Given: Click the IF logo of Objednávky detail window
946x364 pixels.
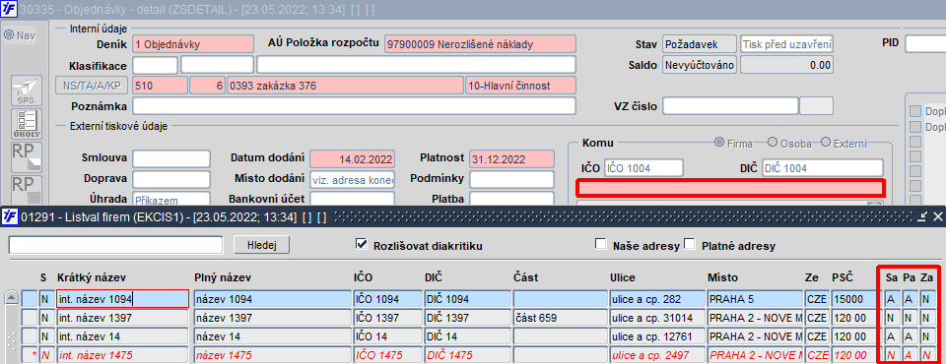Looking at the screenshot, I should coord(10,9).
